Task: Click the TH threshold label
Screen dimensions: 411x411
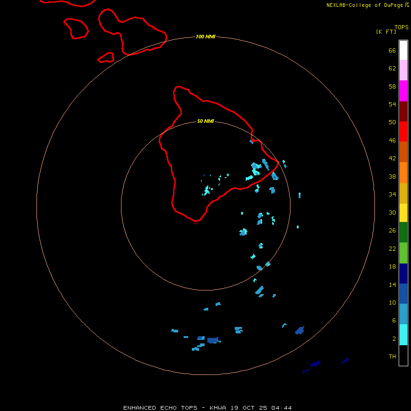Action: 392,357
